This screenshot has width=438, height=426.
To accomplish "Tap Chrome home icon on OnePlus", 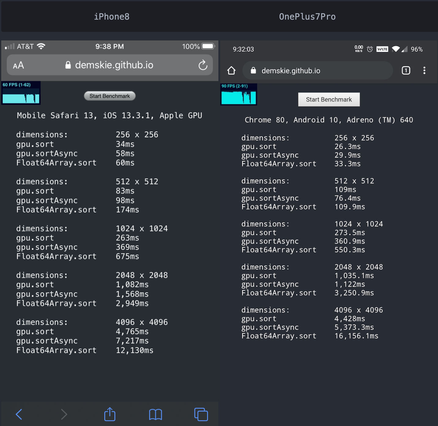I will [232, 70].
